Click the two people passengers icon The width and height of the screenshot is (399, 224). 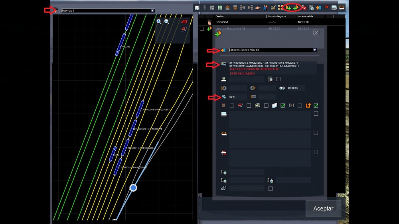pyautogui.click(x=265, y=8)
